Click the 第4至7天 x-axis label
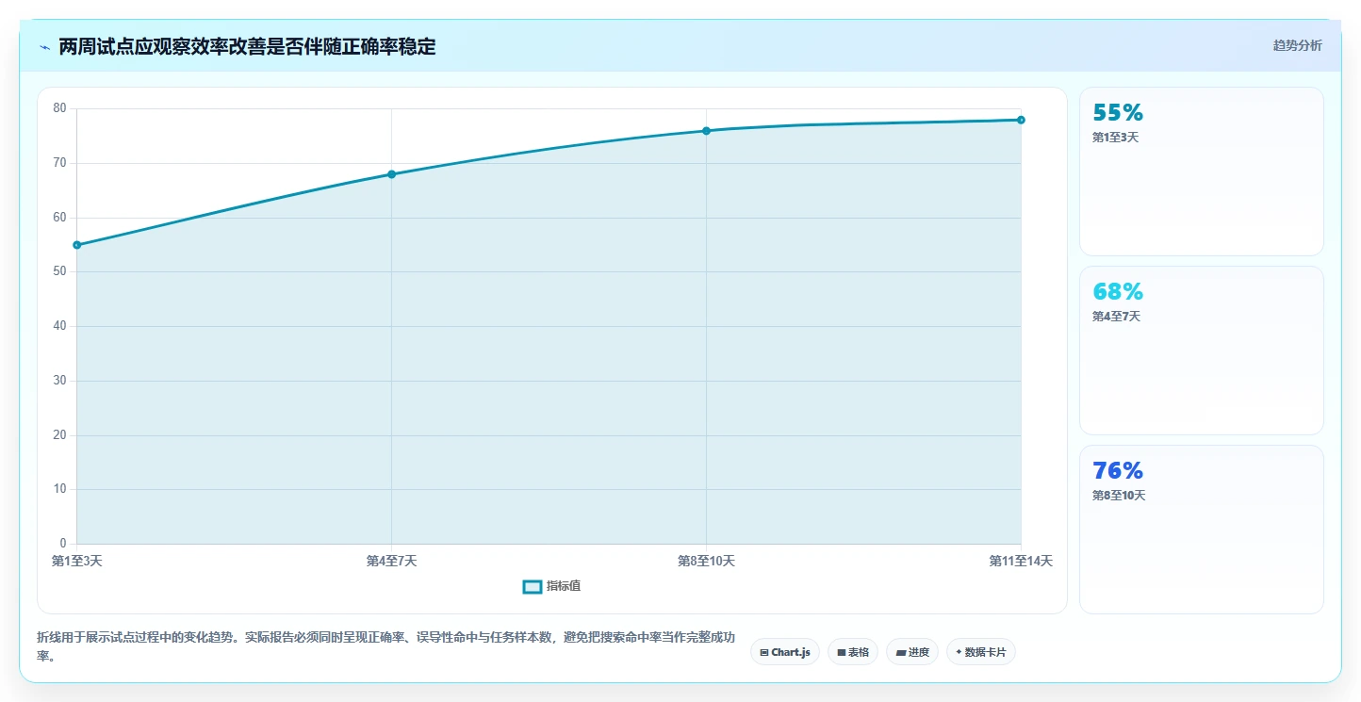 pyautogui.click(x=392, y=561)
